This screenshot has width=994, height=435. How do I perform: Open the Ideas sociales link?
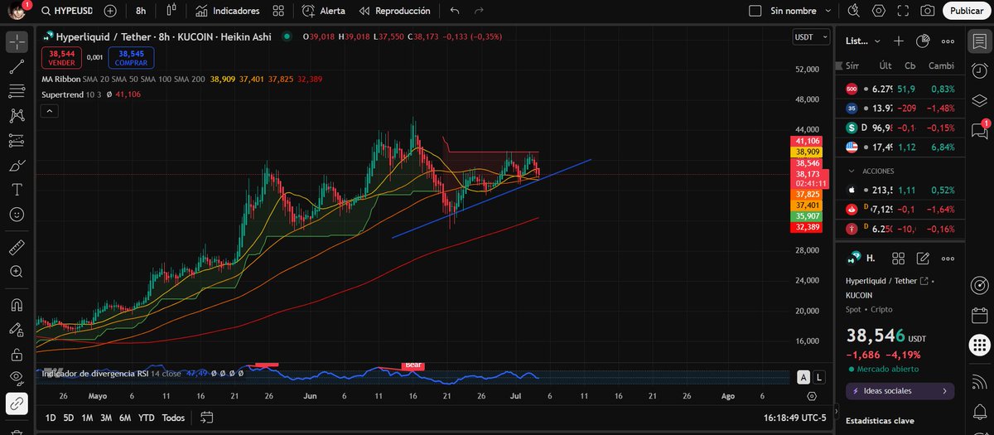pos(900,390)
